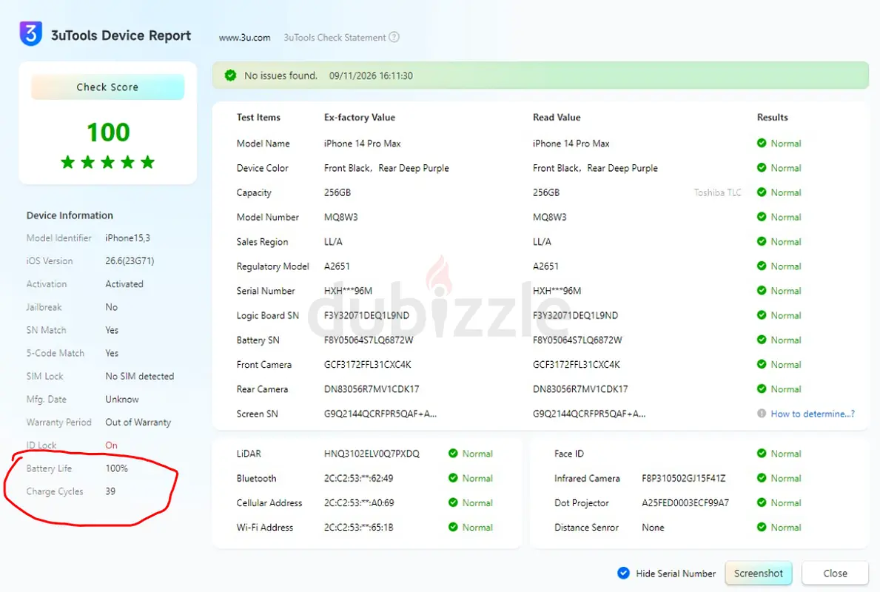The height and width of the screenshot is (592, 880).
Task: Click the Model Identifier iPhone15,3 value
Action: [x=127, y=238]
